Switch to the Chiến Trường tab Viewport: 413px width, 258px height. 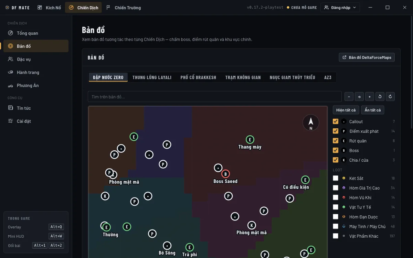tap(124, 8)
